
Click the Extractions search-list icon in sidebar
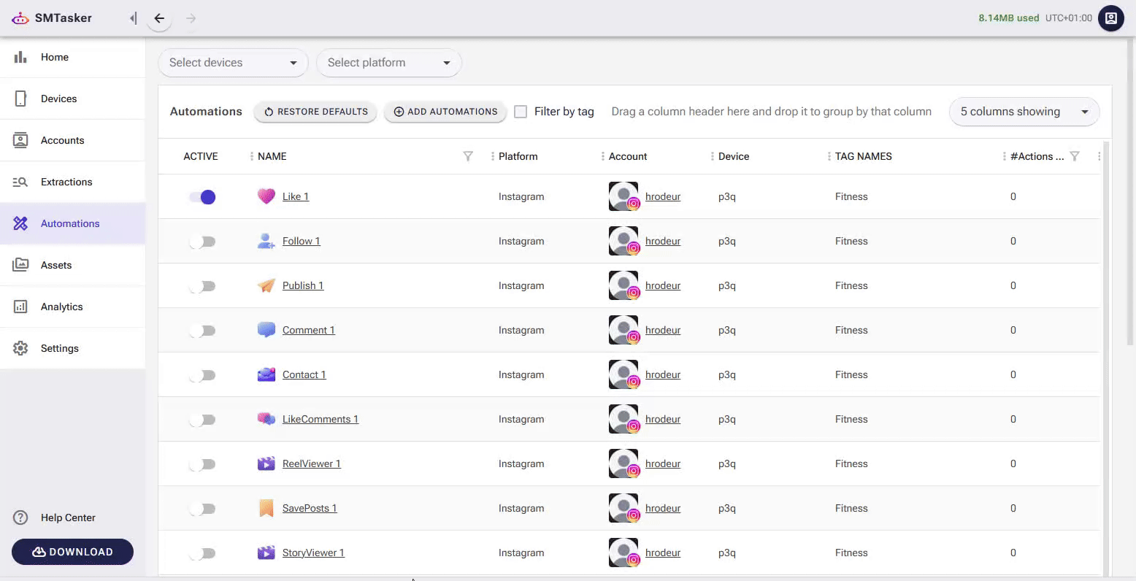(20, 182)
